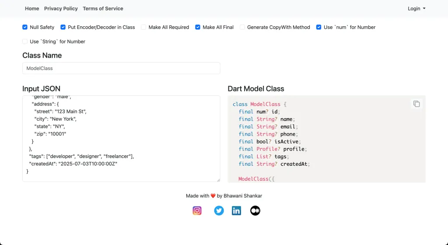This screenshot has height=245, width=448.
Task: Open the LinkedIn profile icon
Action: (236, 211)
